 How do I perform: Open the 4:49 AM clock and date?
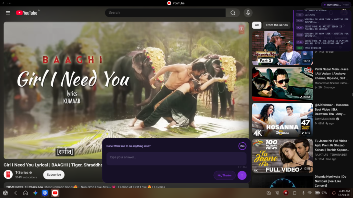point(344,193)
